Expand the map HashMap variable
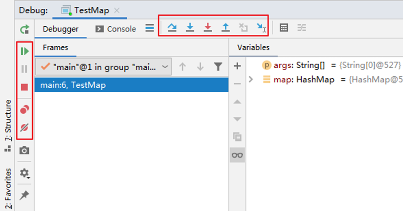Viewport: 403px width, 211px height. coord(251,79)
